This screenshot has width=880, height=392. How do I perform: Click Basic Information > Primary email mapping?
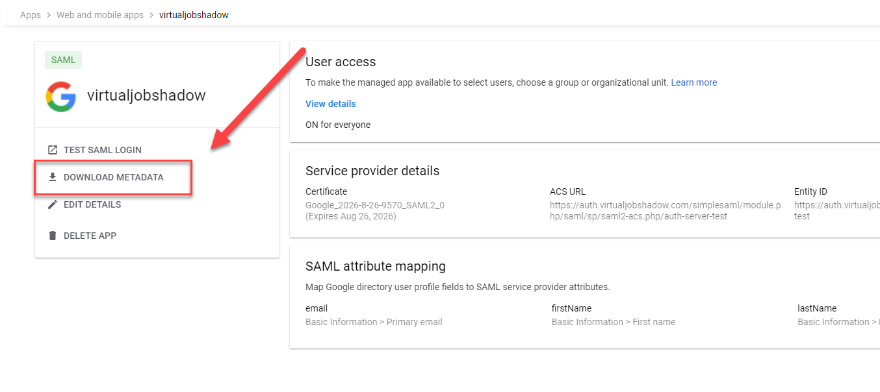[x=374, y=322]
